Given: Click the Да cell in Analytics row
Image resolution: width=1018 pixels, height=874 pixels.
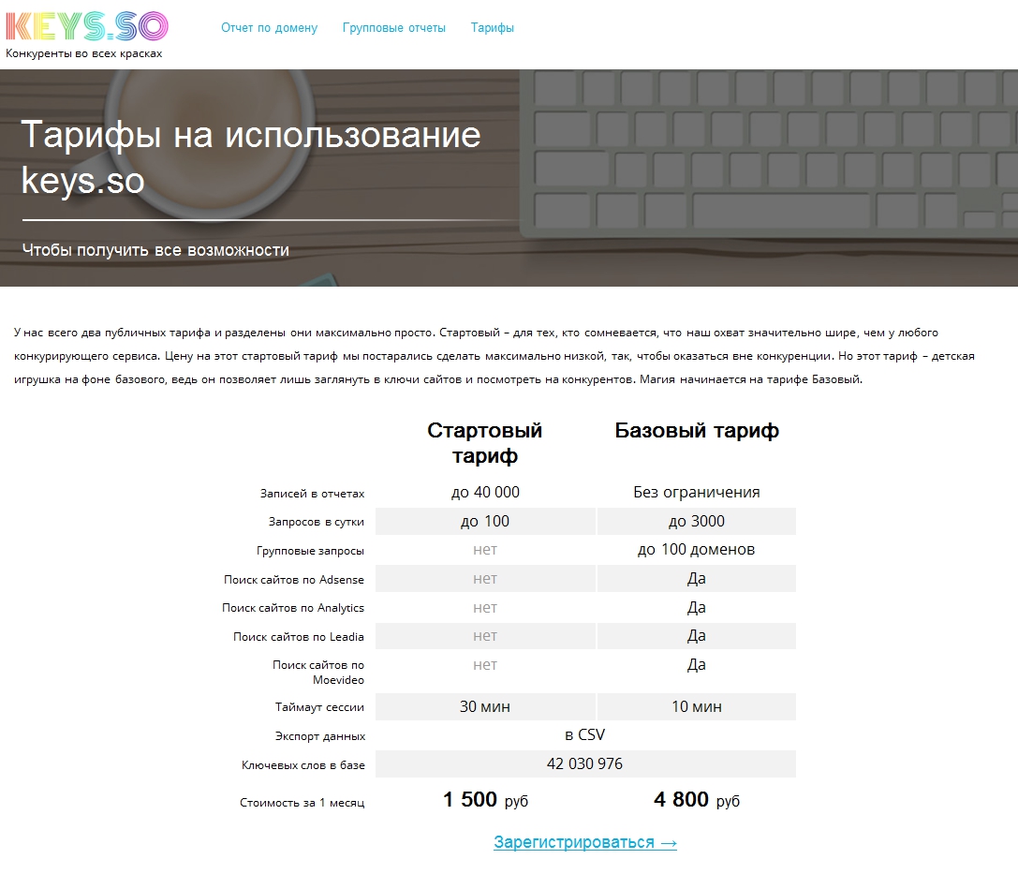Looking at the screenshot, I should (x=697, y=607).
